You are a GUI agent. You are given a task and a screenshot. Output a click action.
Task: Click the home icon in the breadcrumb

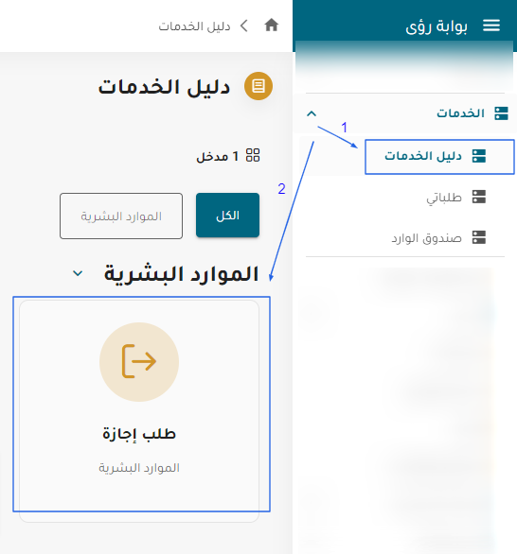[x=272, y=26]
